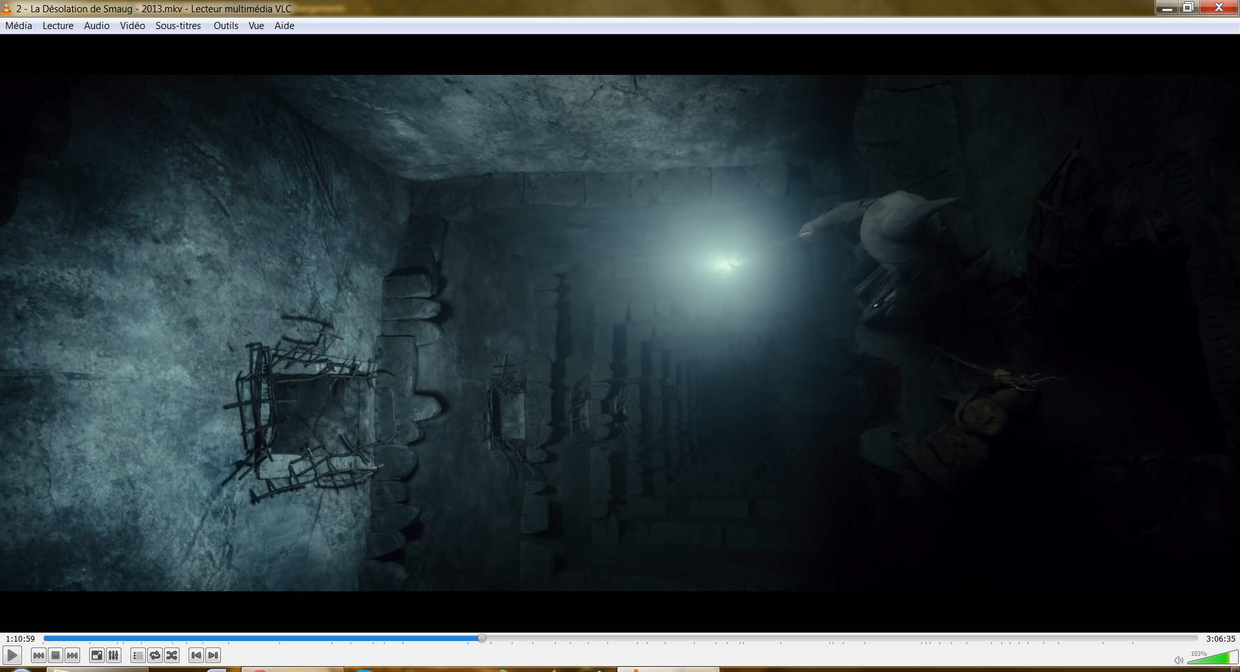The image size is (1240, 672).
Task: Toggle loop repeat mode
Action: pyautogui.click(x=155, y=655)
